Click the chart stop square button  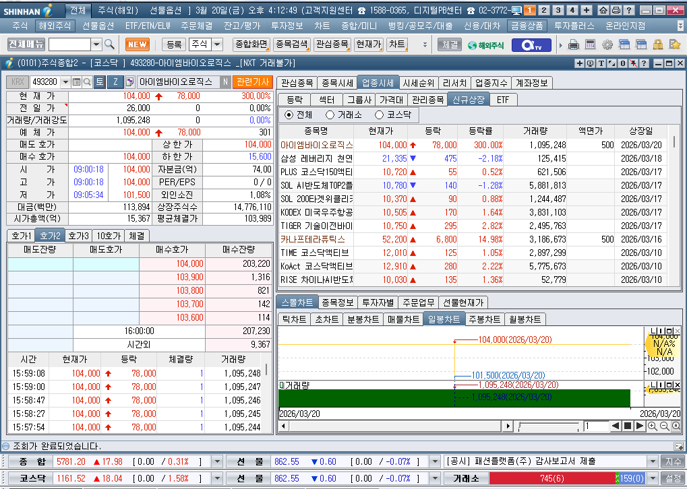pyautogui.click(x=628, y=426)
